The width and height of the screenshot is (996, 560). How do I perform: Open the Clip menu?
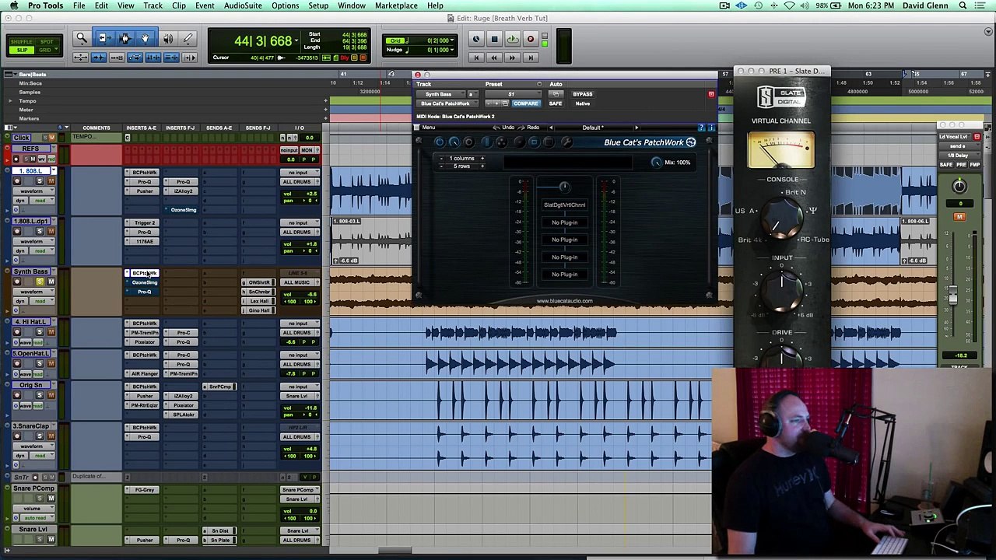pos(179,5)
